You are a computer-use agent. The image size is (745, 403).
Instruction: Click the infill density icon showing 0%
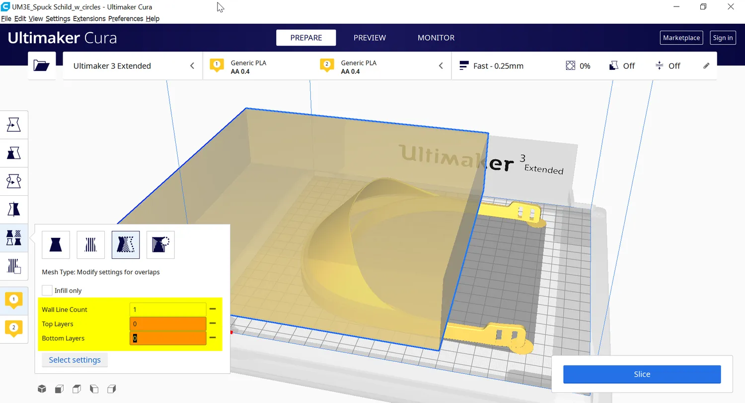570,65
